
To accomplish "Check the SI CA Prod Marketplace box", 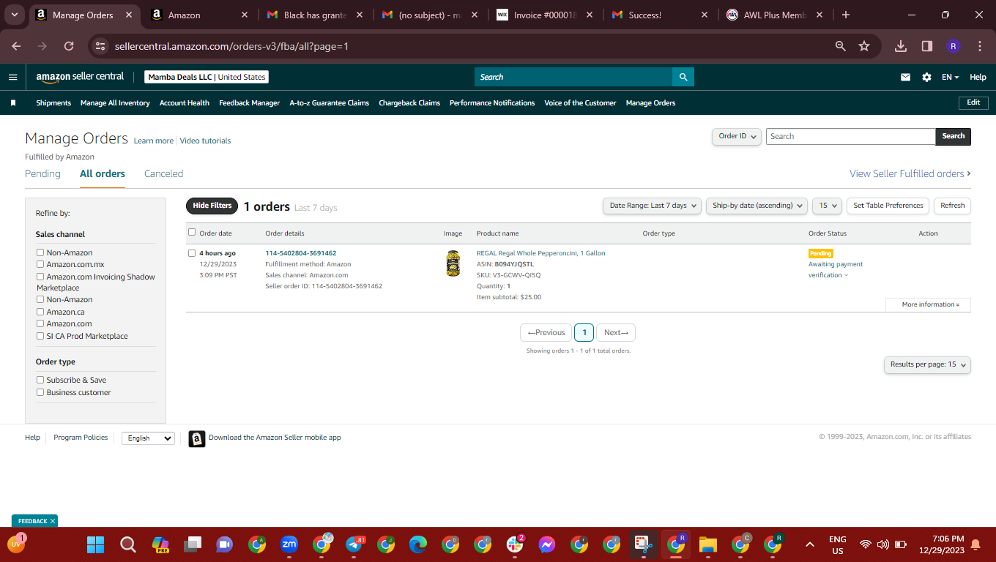I will [40, 336].
